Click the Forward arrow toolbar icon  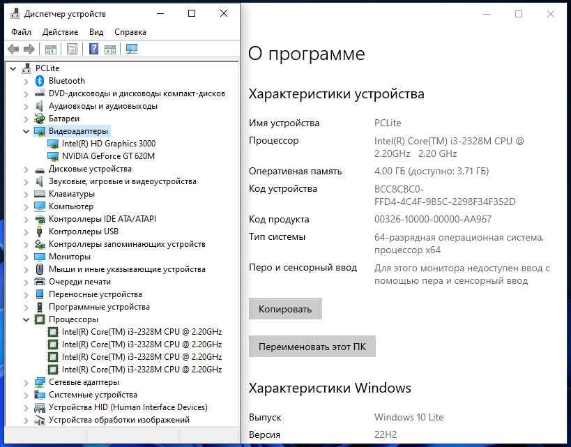click(29, 49)
